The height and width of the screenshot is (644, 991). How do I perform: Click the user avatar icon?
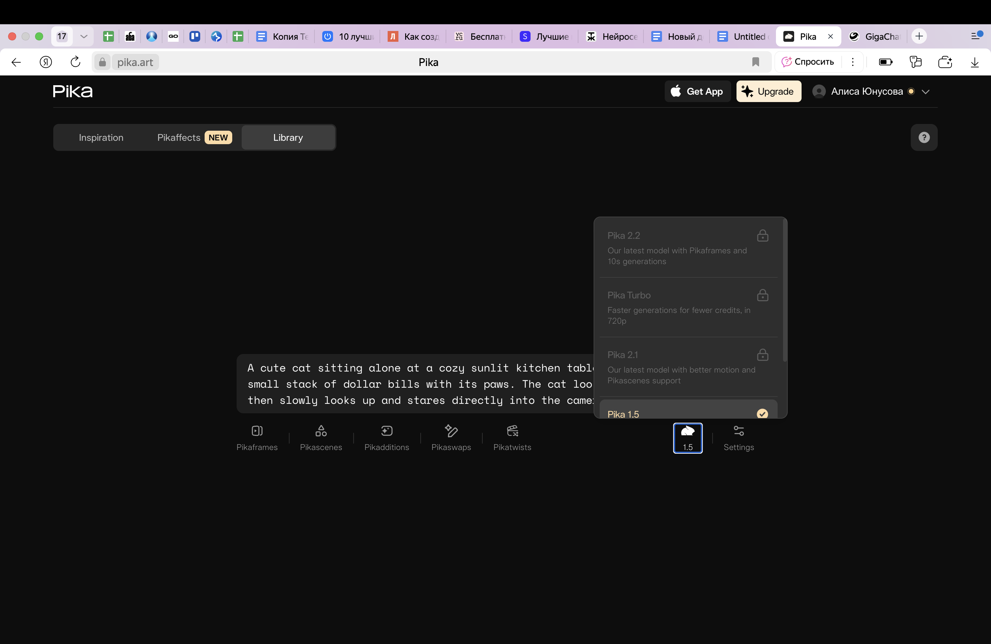point(819,91)
